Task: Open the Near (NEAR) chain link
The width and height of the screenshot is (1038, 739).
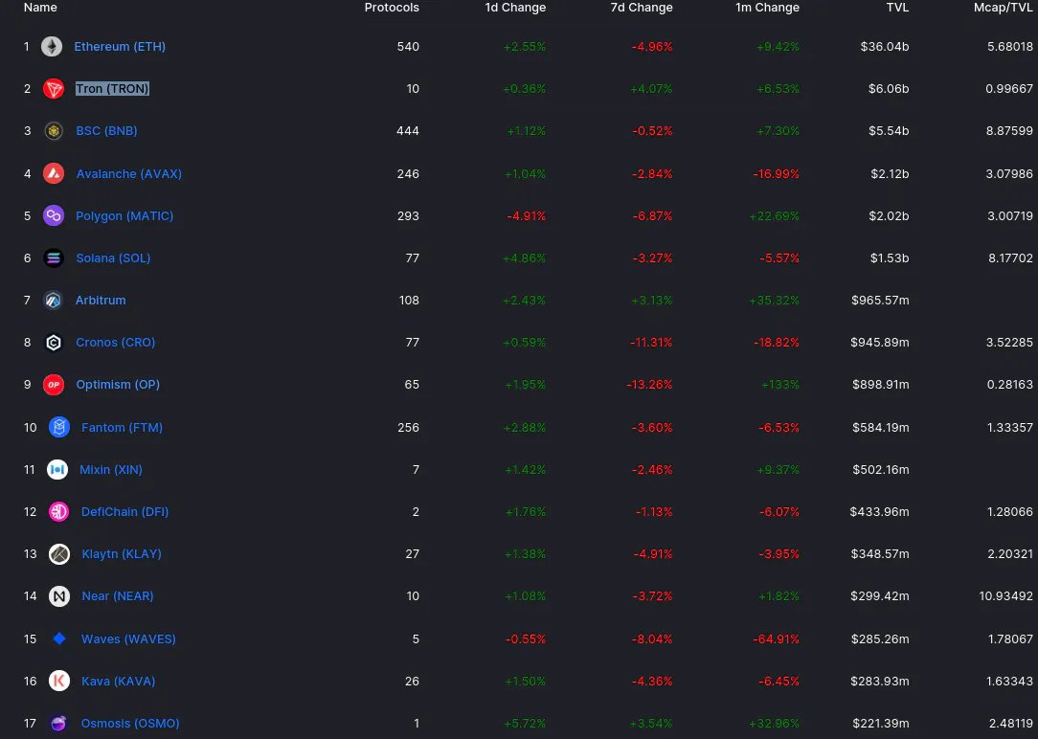Action: tap(118, 596)
